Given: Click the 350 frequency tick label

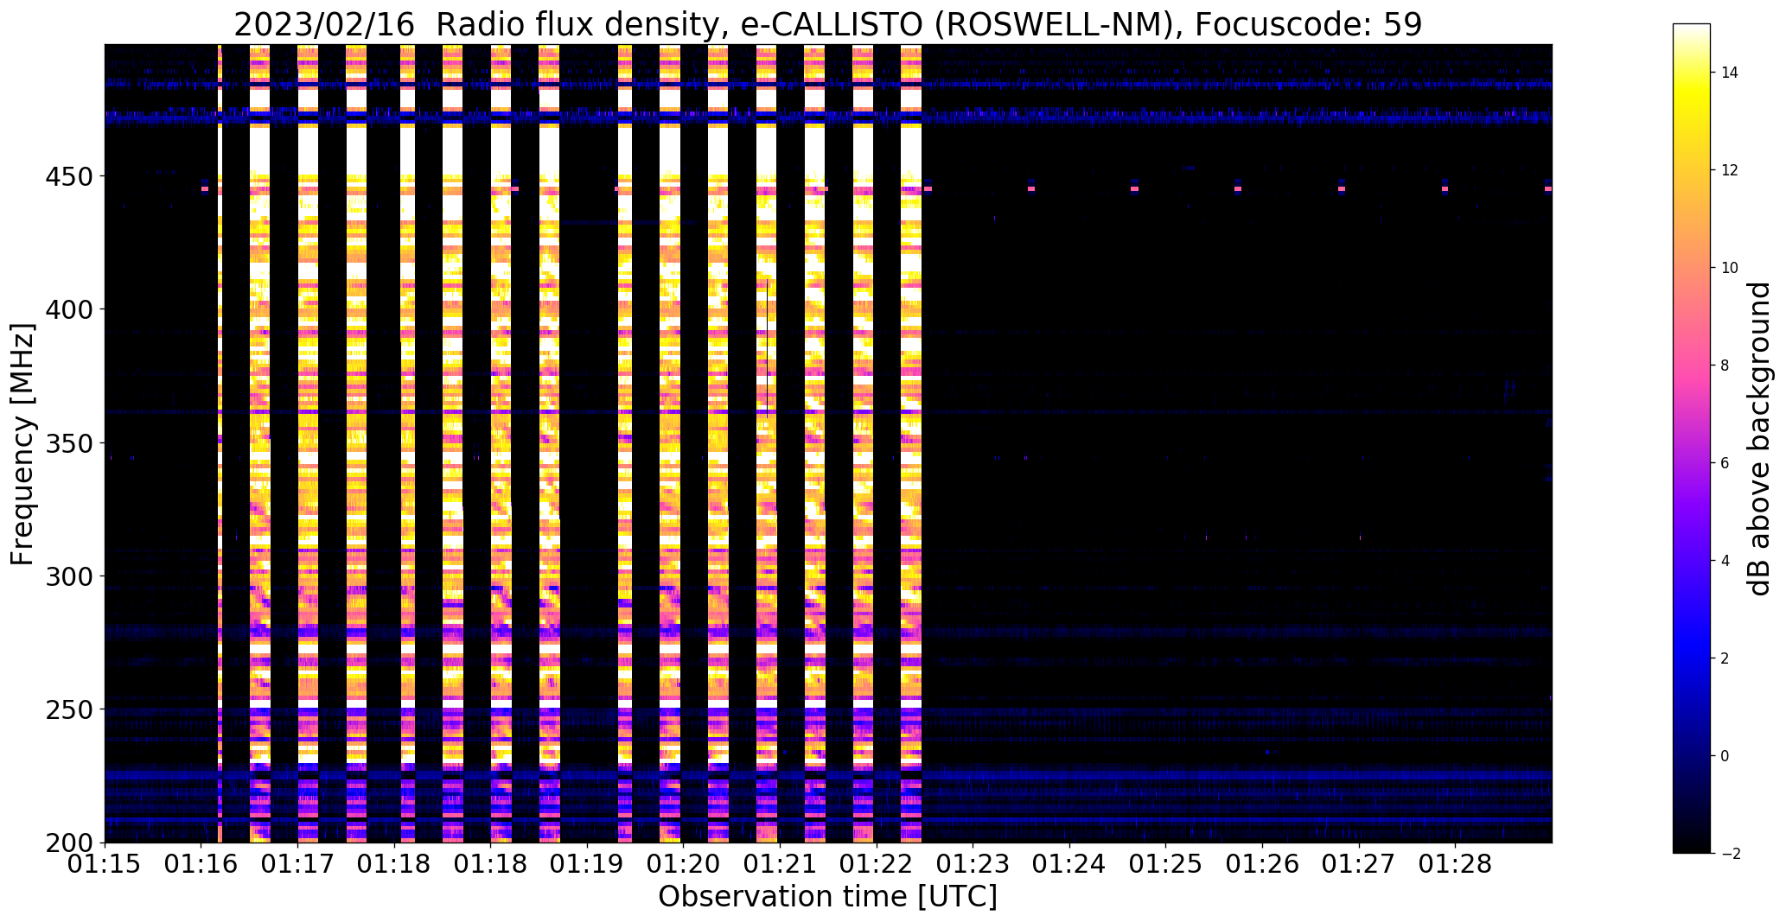Looking at the screenshot, I should point(69,443).
